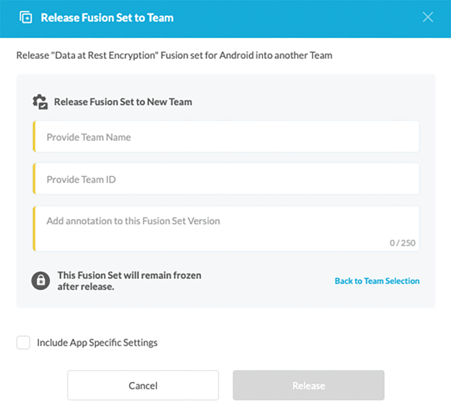Uncheck the App Specific Settings checkbox

pyautogui.click(x=23, y=342)
